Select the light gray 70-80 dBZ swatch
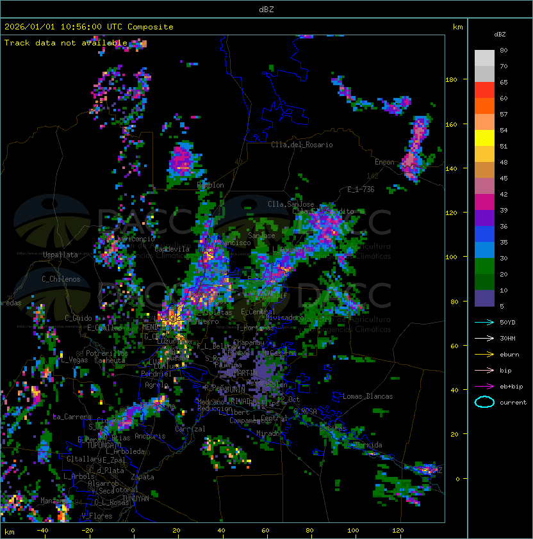Viewport: 533px width, 539px height. click(484, 58)
